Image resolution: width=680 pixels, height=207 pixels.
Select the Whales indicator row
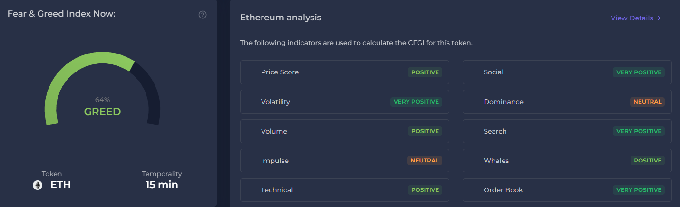click(x=567, y=161)
